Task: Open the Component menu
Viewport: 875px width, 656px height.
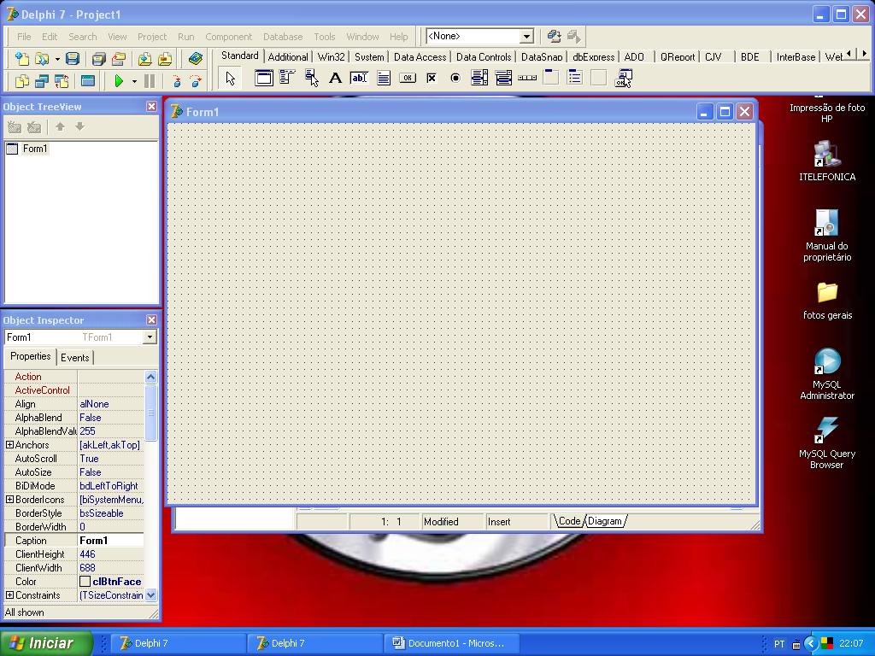Action: (x=228, y=37)
